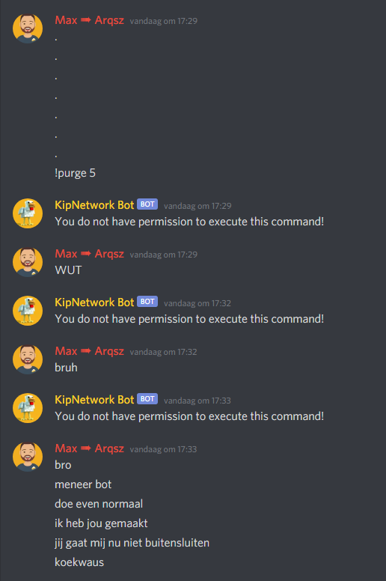Click Max ➡ Arqsz name above WUT
Screen dimensions: 386x581
[89, 254]
